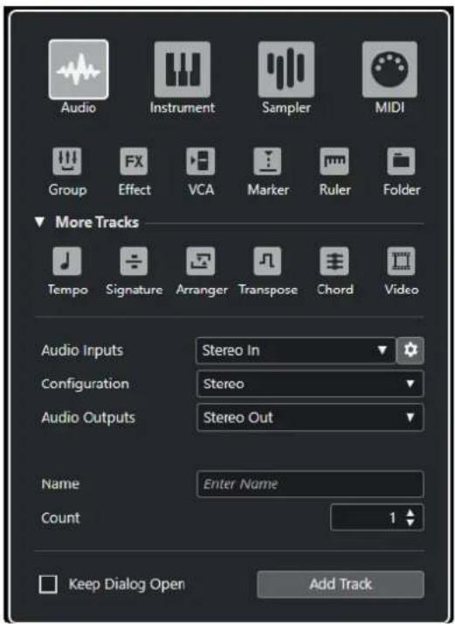The height and width of the screenshot is (624, 455).
Task: Open the Configuration Stereo dropdown
Action: [310, 384]
